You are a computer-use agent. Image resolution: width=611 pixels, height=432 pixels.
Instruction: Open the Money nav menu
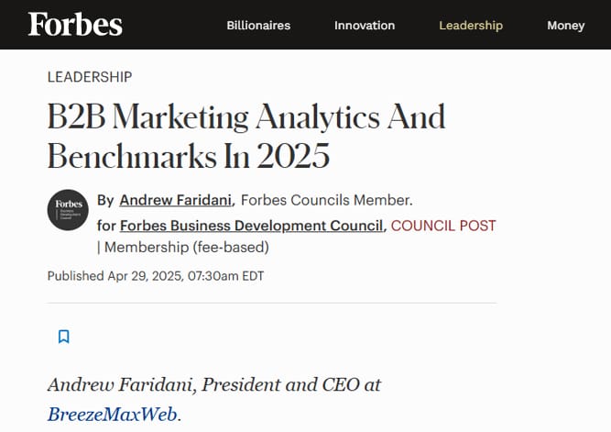click(x=566, y=26)
